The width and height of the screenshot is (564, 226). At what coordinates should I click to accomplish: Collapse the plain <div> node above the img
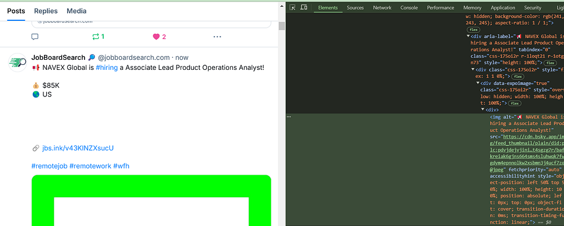483,109
